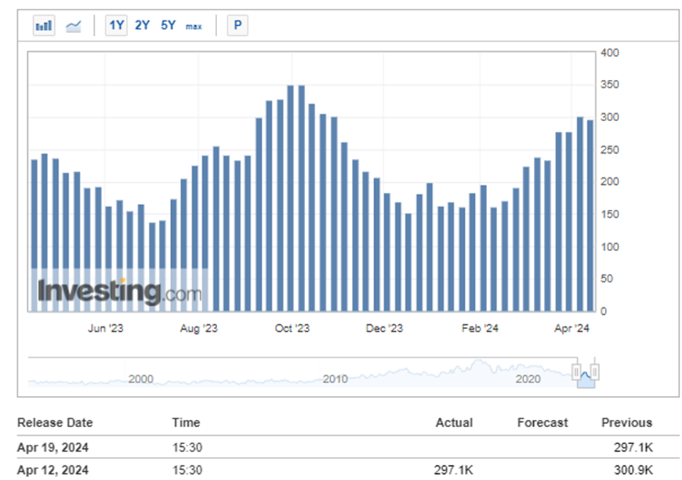The width and height of the screenshot is (682, 480).
Task: Click the 2020 area in navigator timeline
Action: (x=528, y=379)
